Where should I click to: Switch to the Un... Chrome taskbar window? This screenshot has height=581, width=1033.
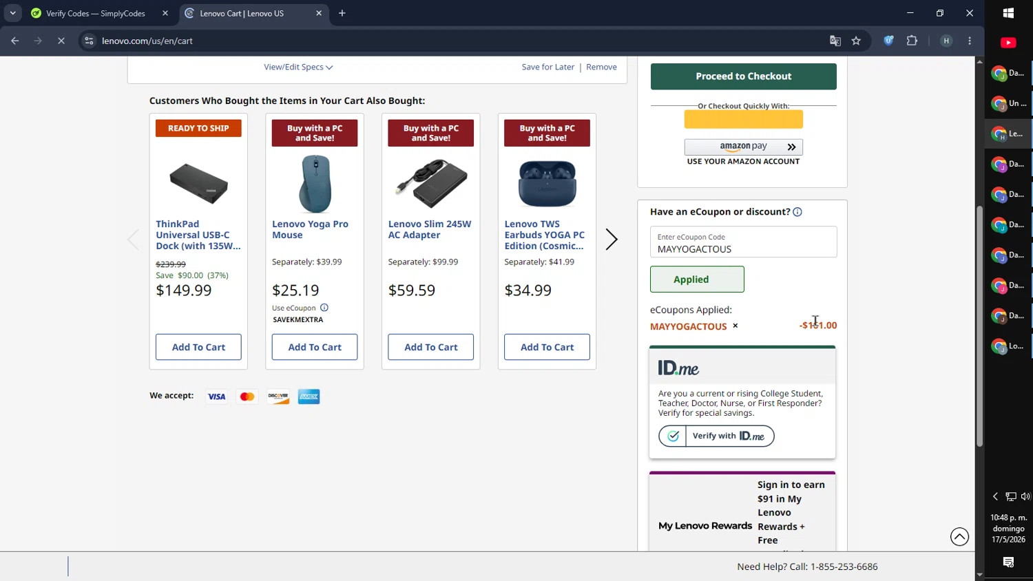[1009, 103]
